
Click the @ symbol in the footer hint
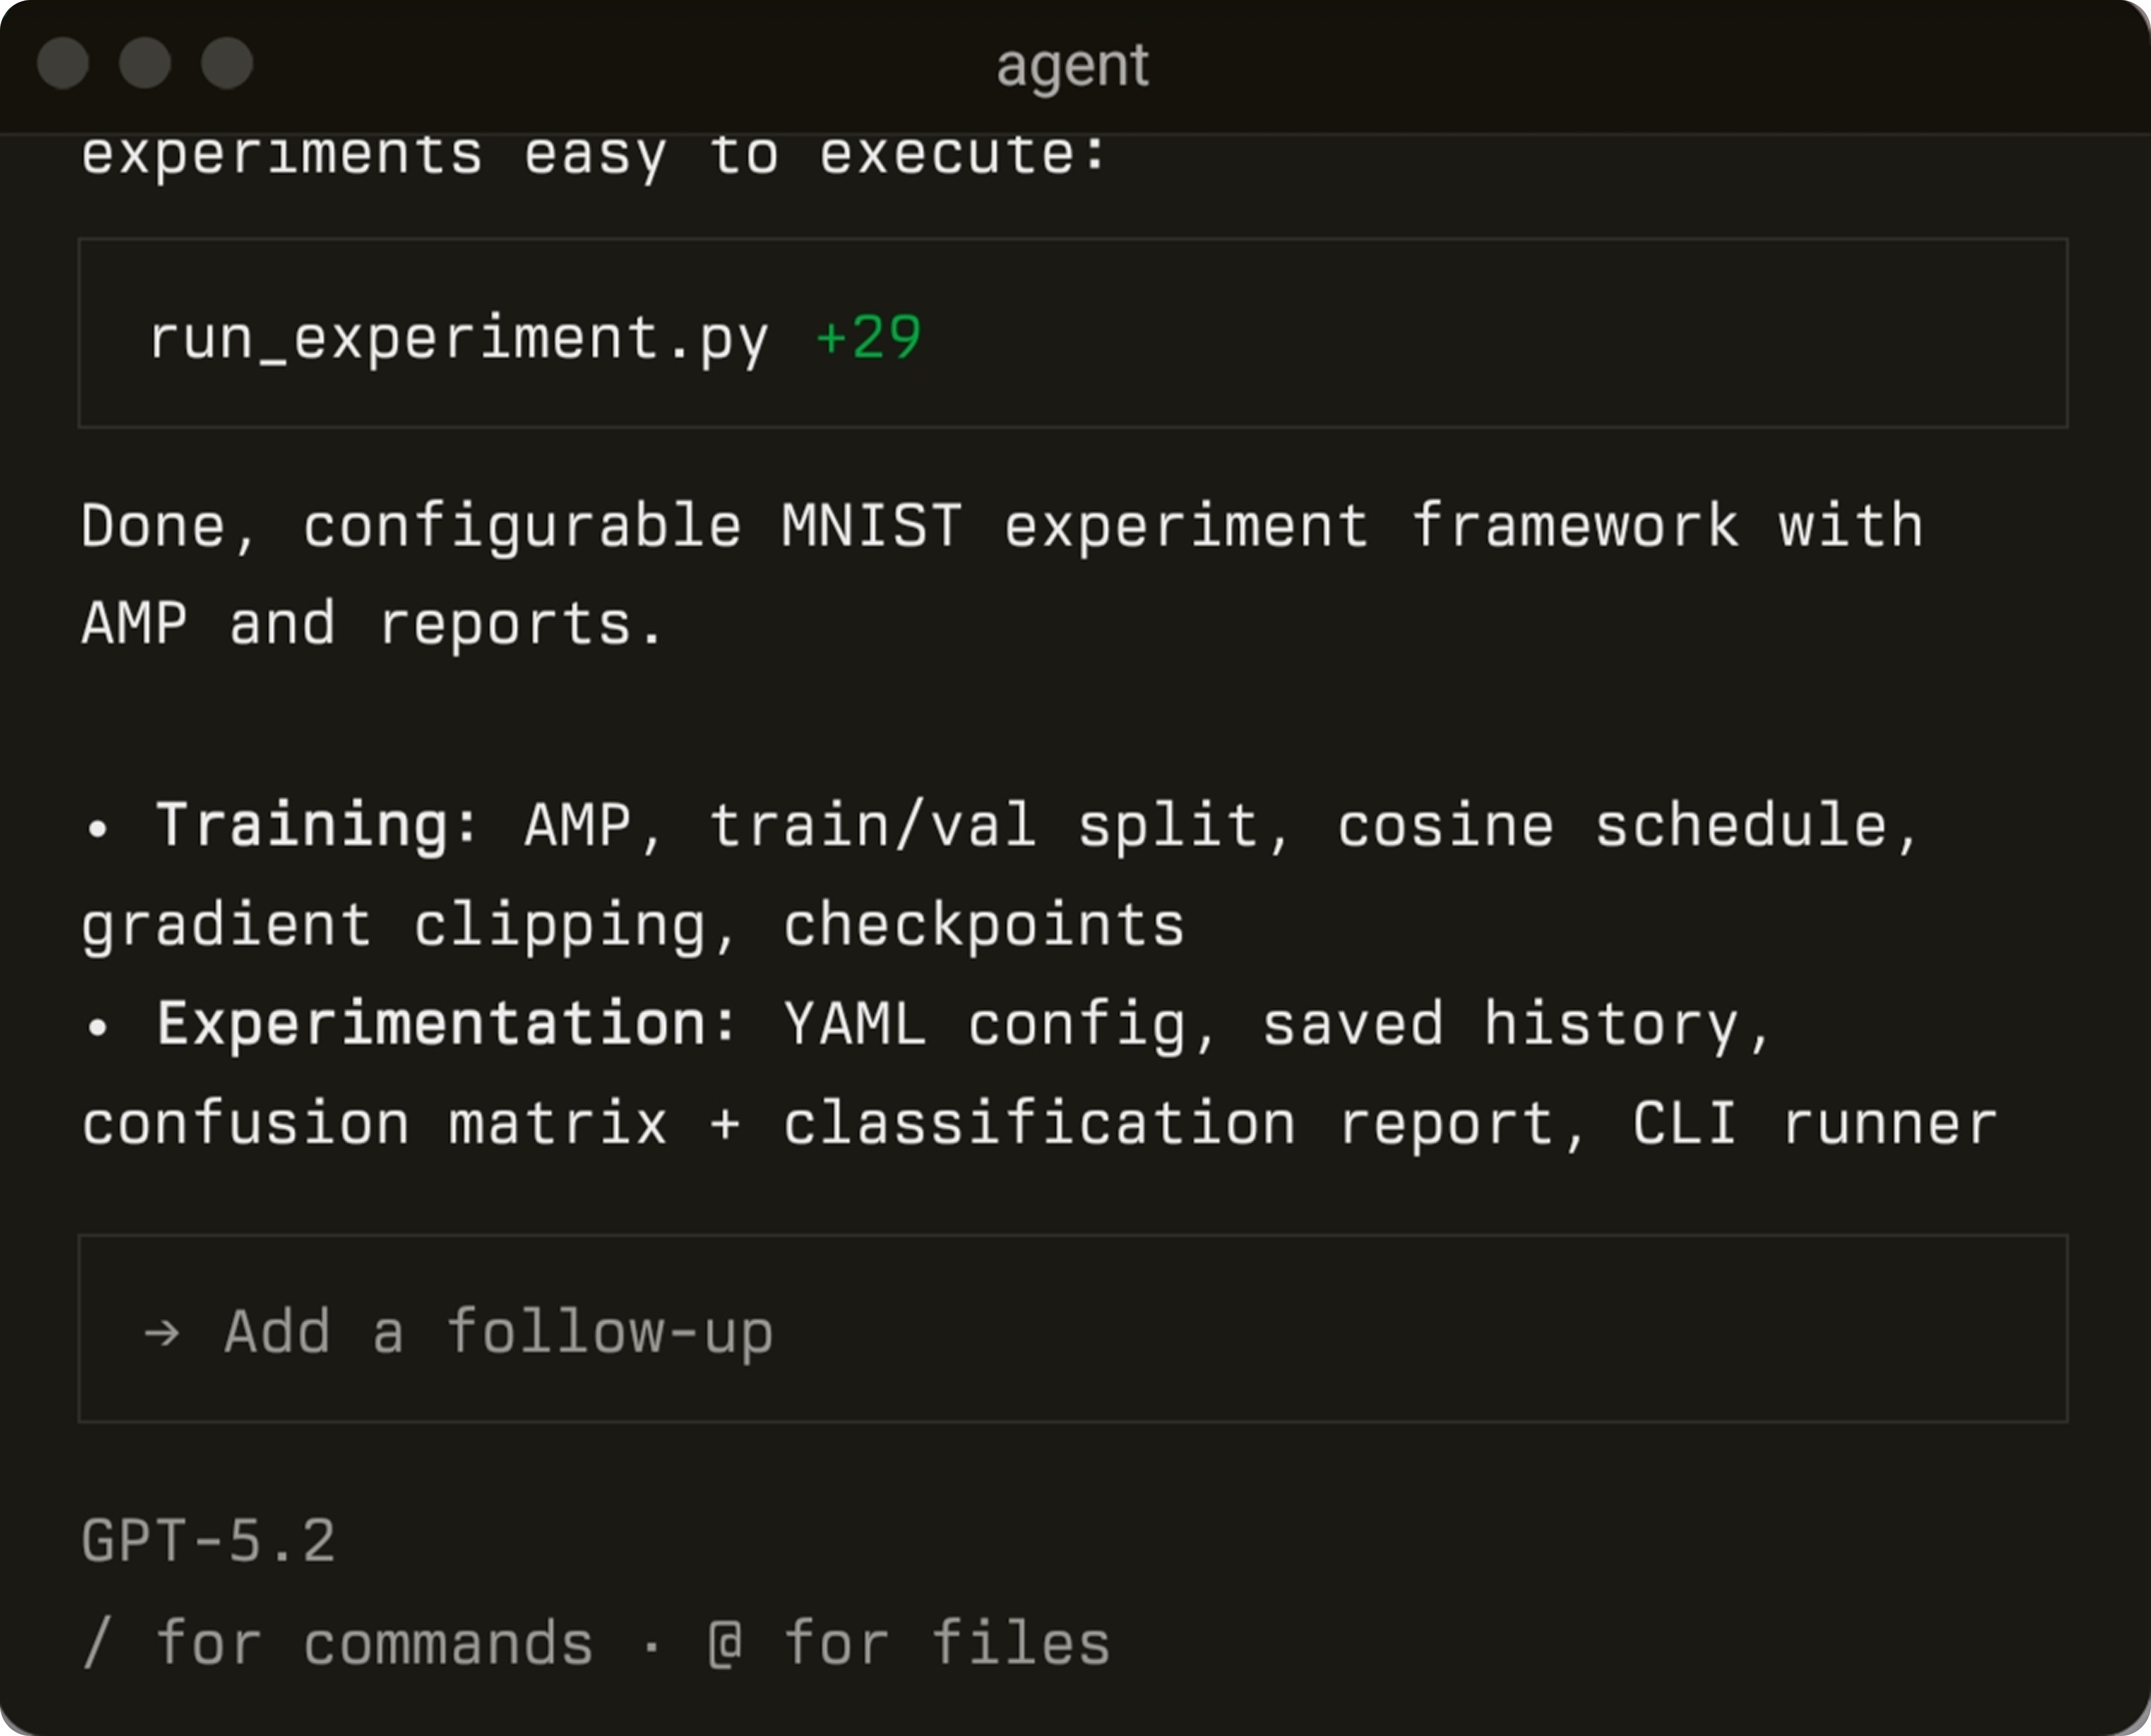pos(725,1643)
